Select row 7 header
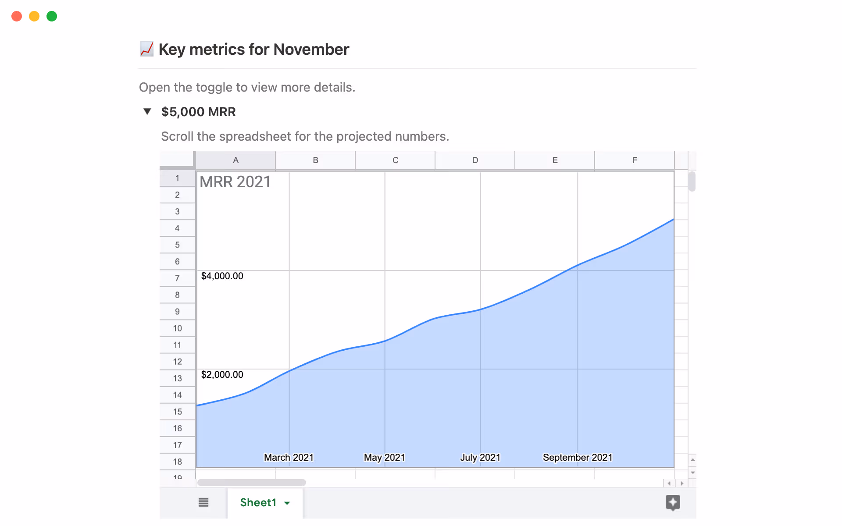 [177, 278]
